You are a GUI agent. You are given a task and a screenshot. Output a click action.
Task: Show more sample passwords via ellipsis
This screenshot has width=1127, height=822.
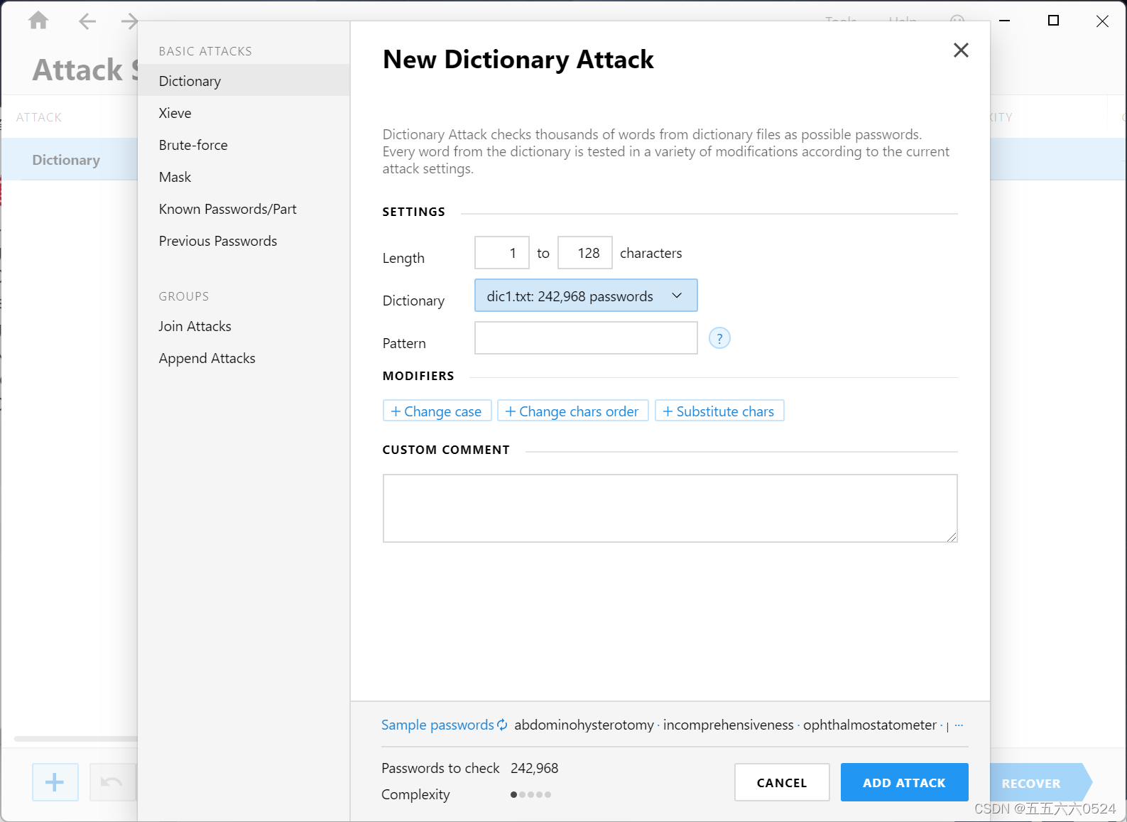[959, 725]
